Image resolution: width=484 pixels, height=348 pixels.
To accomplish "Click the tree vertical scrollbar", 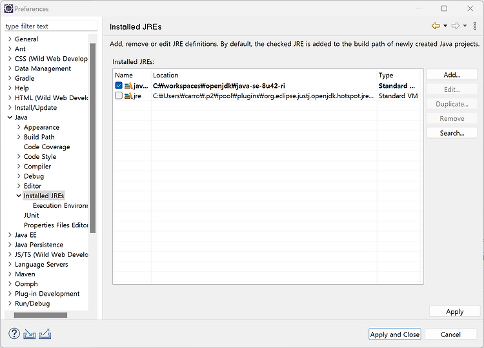I will [92, 138].
